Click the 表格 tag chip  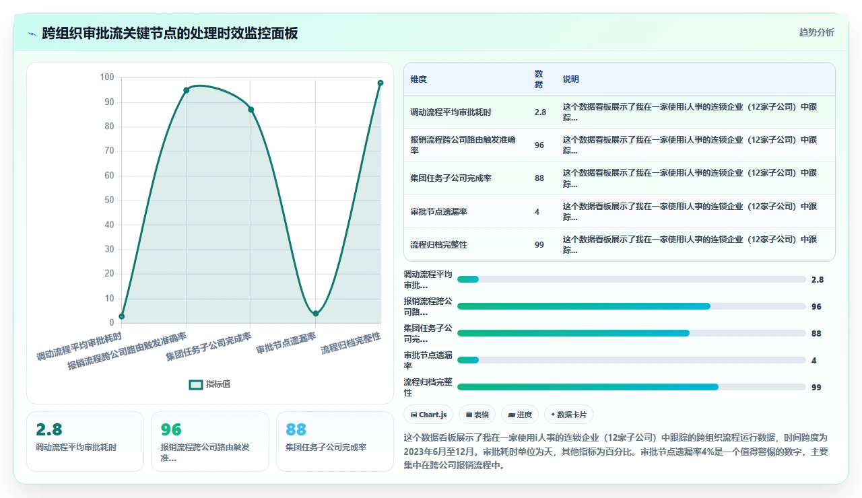477,415
